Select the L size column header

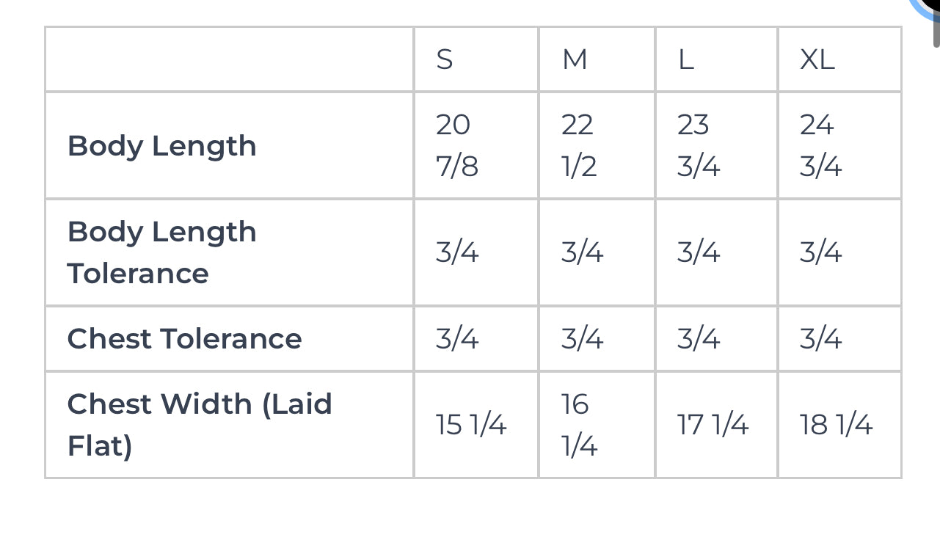coord(686,59)
